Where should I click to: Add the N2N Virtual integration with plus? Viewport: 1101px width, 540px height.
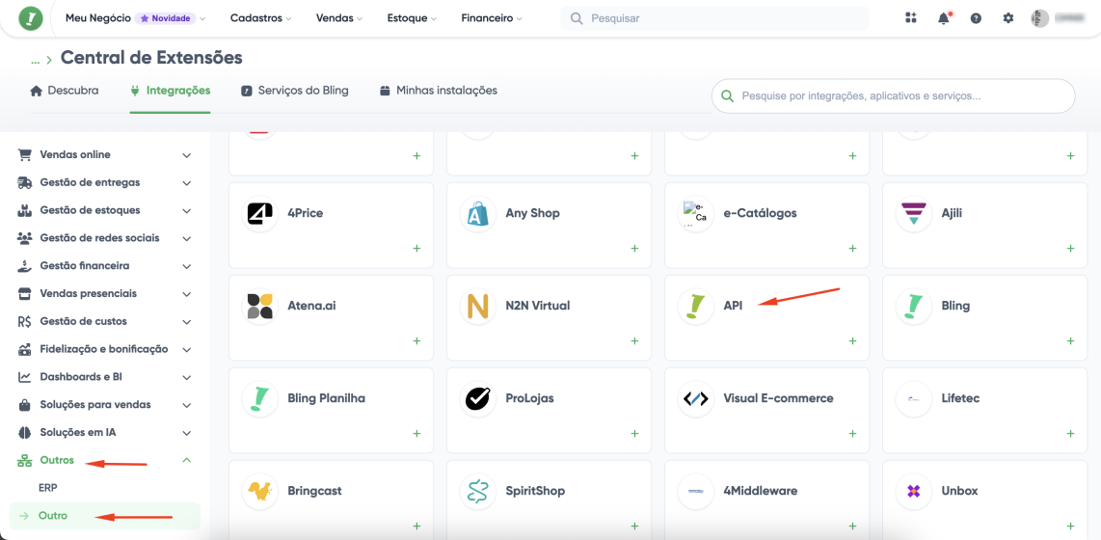click(634, 341)
